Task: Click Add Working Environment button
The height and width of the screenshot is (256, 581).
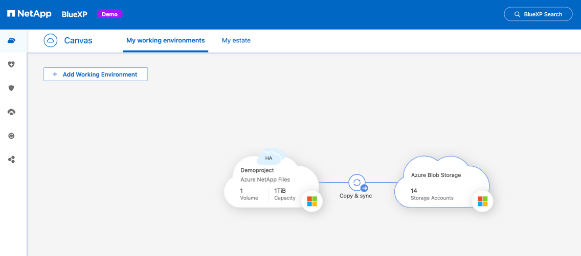Action: click(96, 74)
